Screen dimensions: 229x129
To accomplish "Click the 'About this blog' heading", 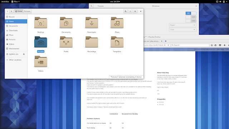I will [x=163, y=72].
